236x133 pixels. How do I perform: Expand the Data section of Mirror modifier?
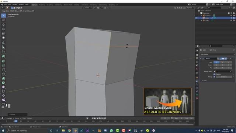click(x=202, y=81)
